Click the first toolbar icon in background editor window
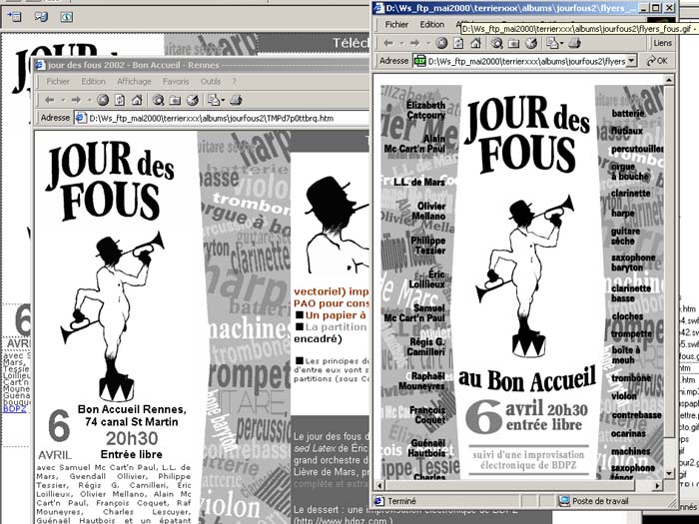 click(15, 17)
